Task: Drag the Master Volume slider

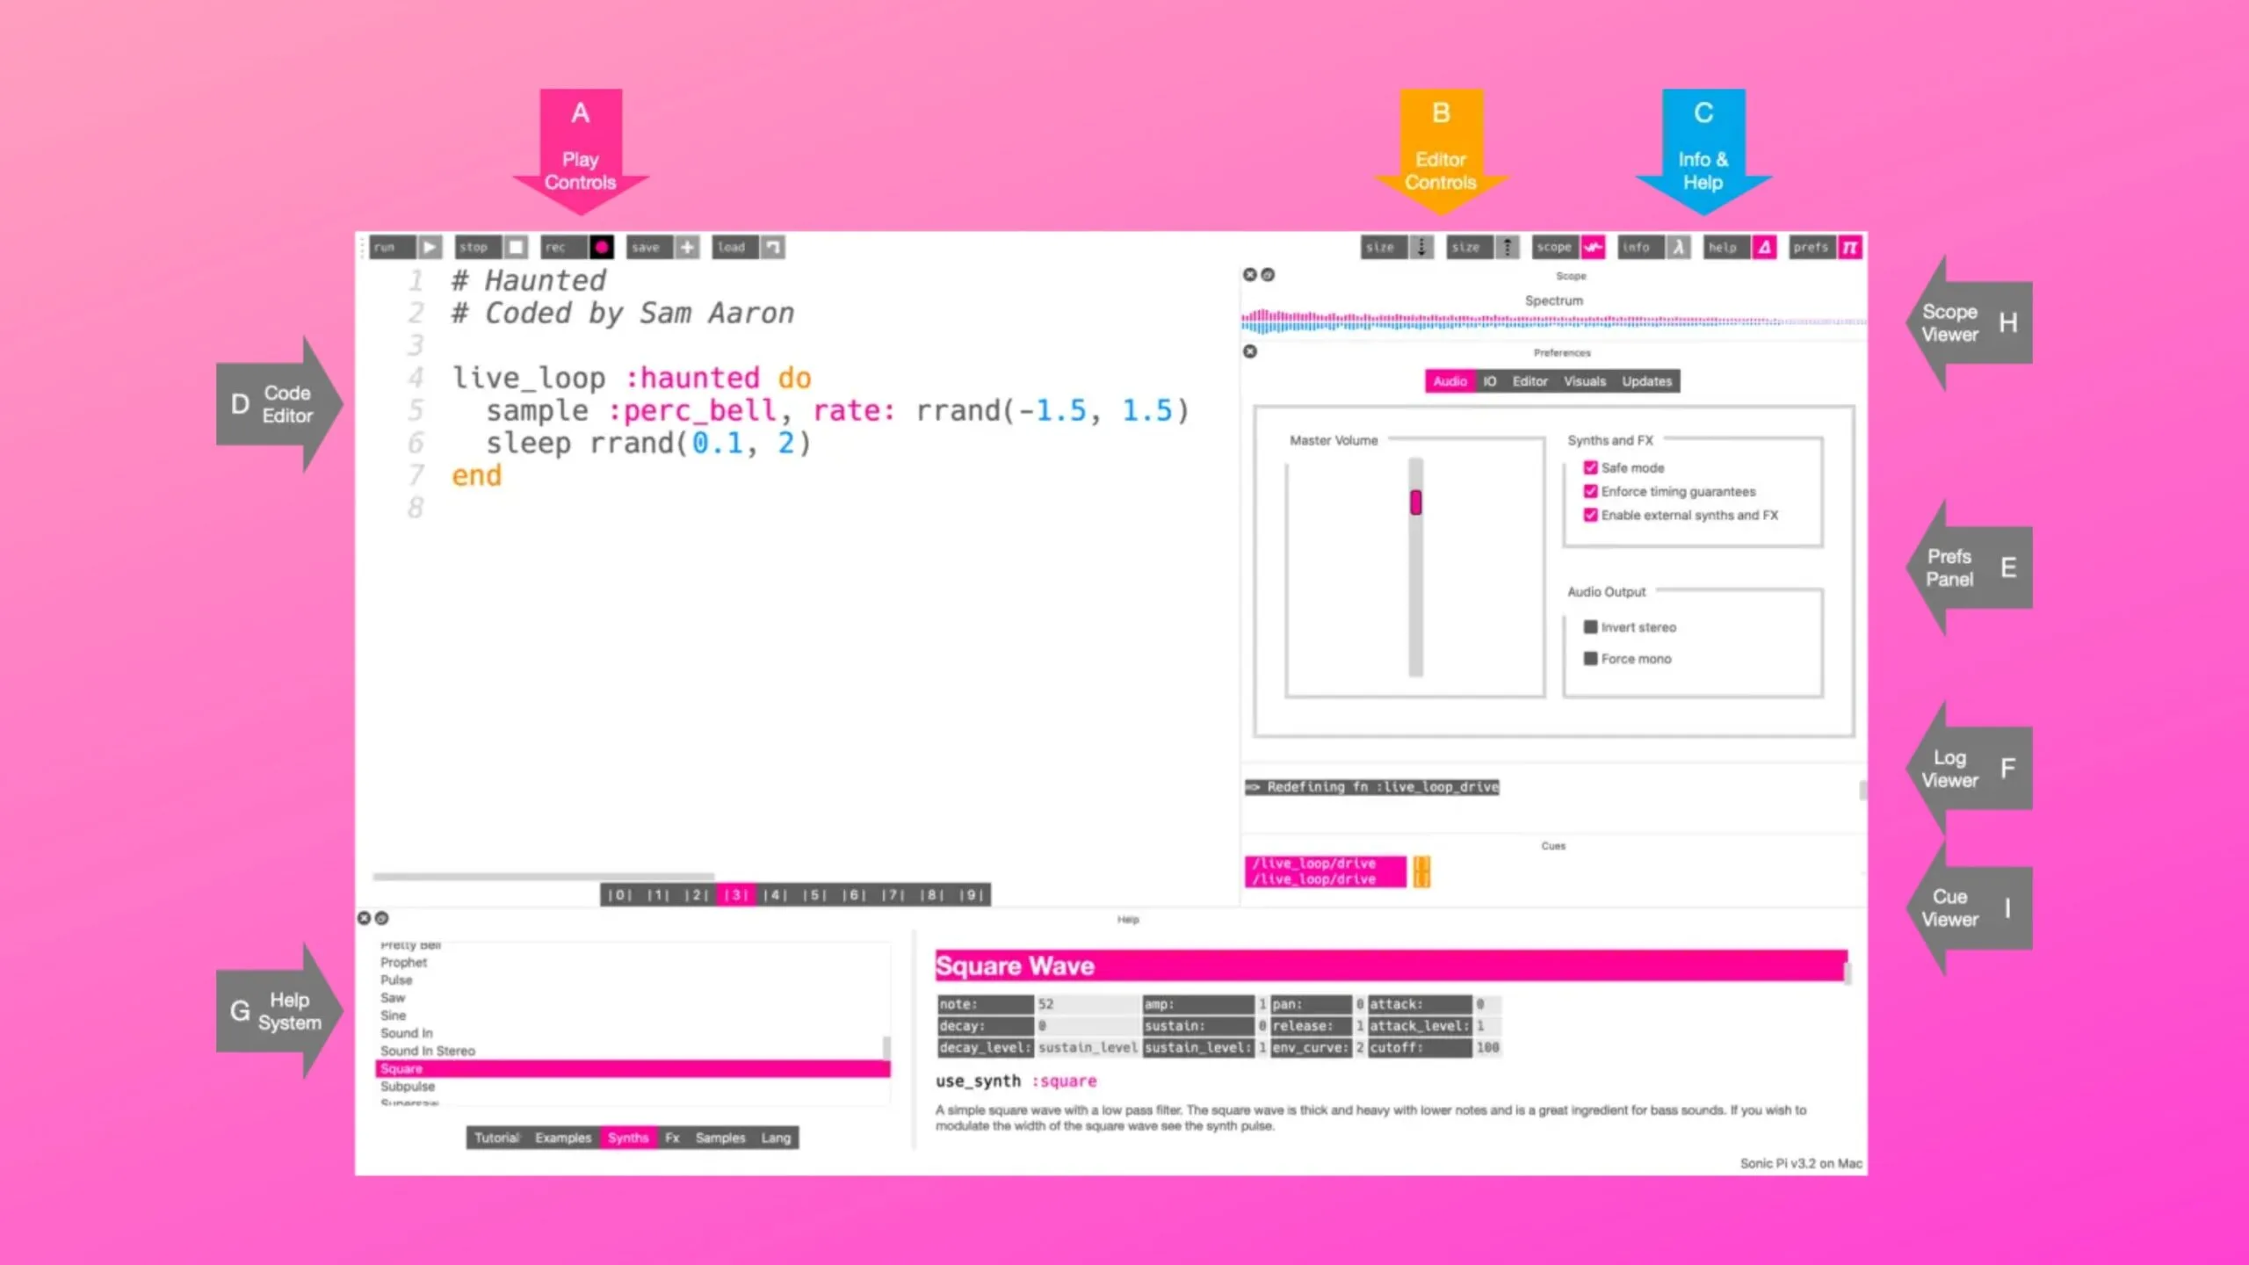Action: point(1415,503)
